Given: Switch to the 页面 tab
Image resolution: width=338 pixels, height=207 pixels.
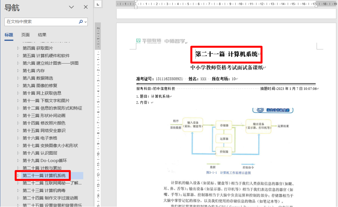Looking at the screenshot, I should [25, 35].
